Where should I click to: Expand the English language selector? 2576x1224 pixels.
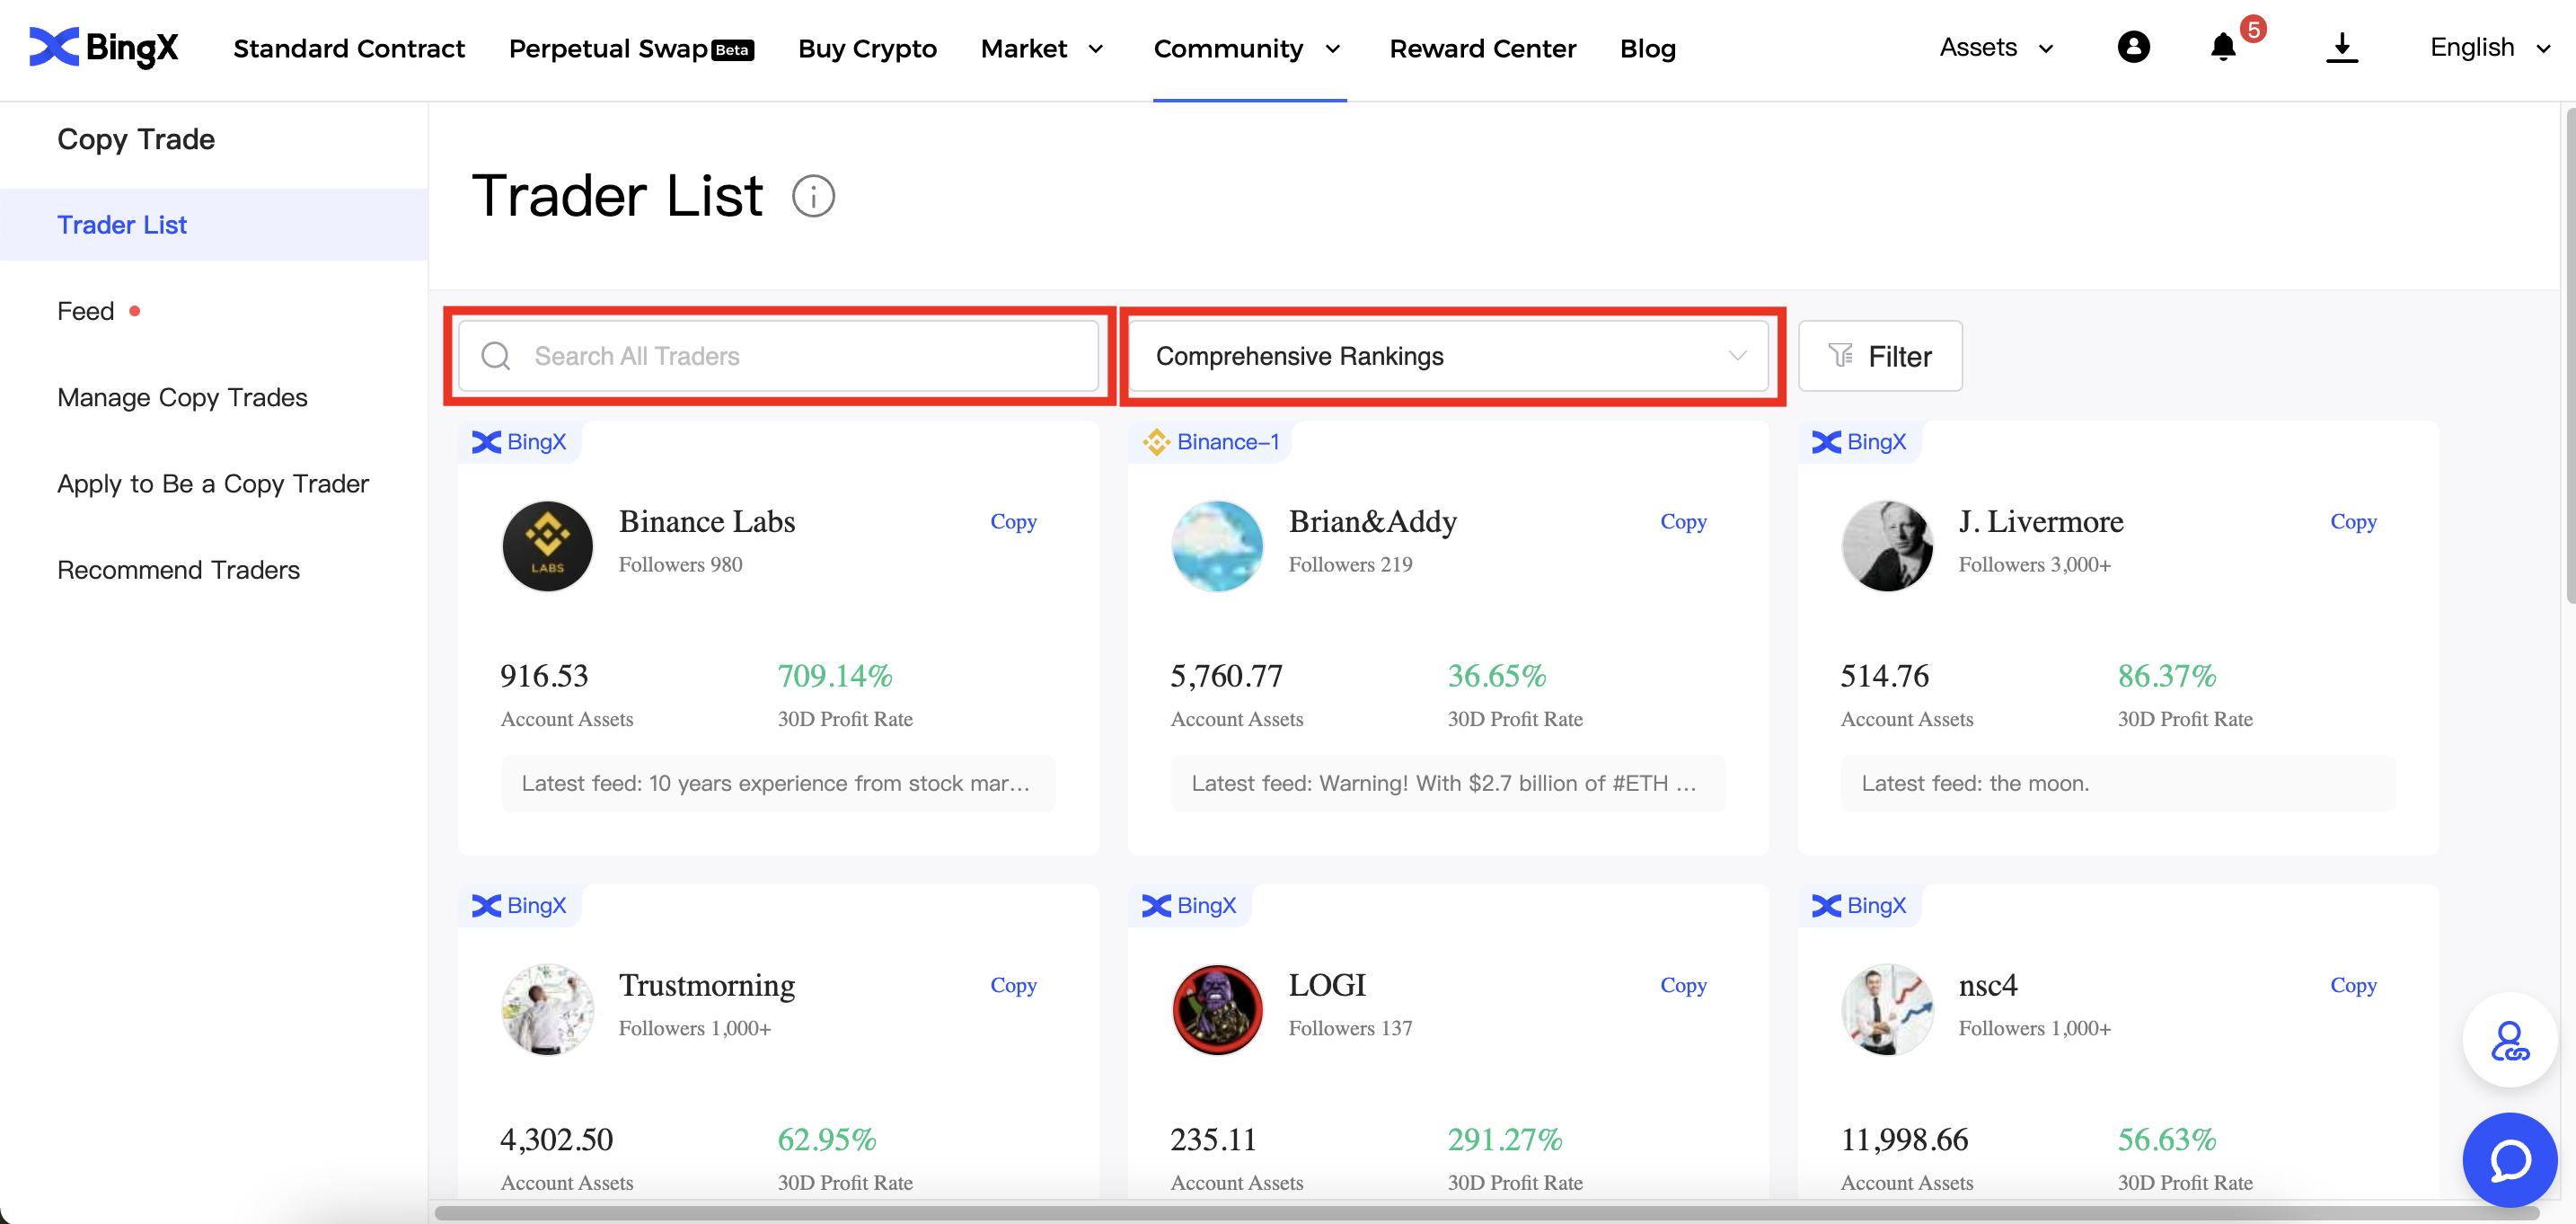[x=2489, y=48]
